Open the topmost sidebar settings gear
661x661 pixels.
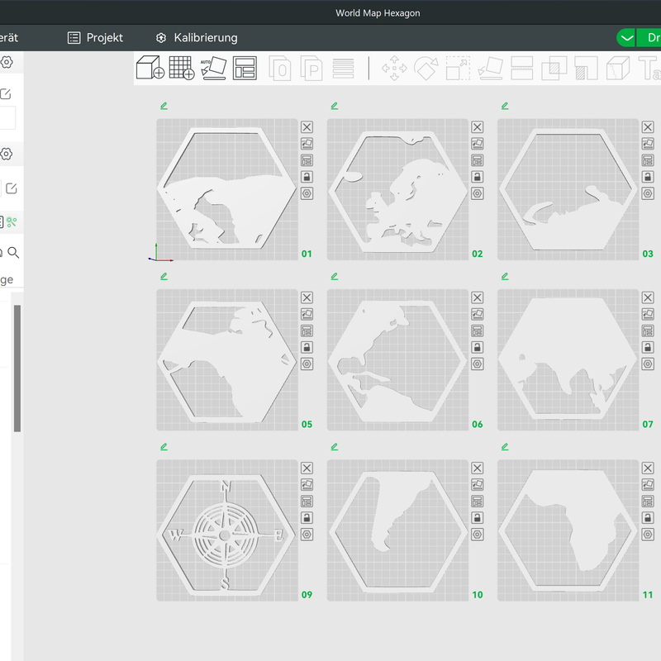pos(7,63)
